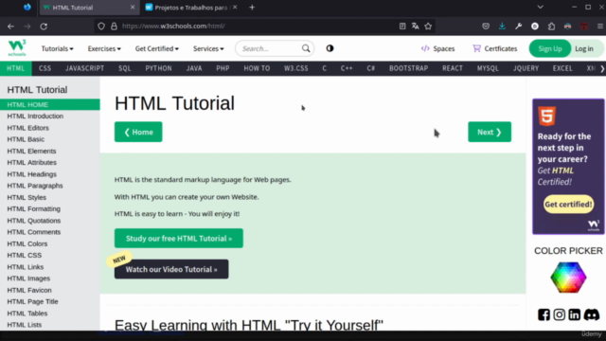Select HTML HOME in the sidebar
This screenshot has width=606, height=341.
[x=50, y=104]
